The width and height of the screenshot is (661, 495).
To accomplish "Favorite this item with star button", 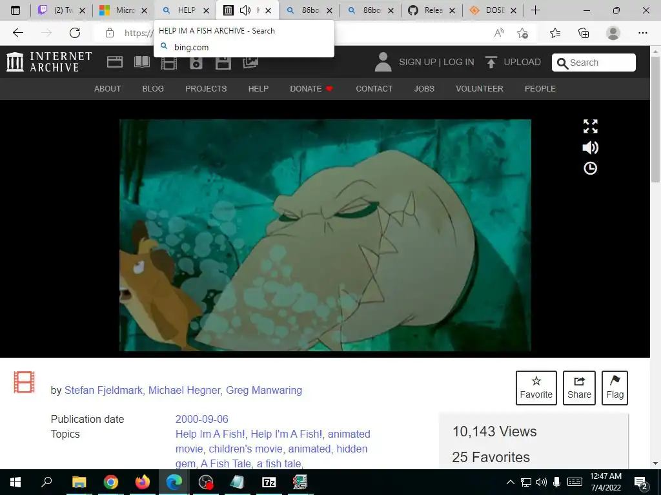I will point(536,387).
